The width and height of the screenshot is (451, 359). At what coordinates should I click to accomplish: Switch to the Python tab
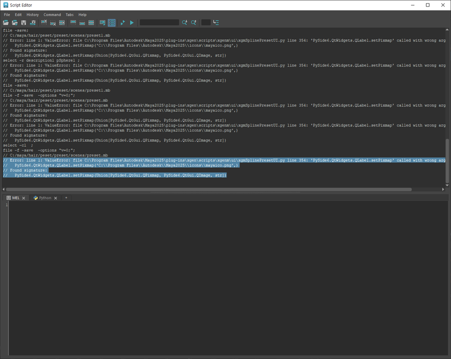click(x=44, y=197)
